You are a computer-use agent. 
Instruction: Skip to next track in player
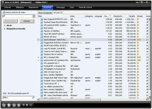[14, 105]
